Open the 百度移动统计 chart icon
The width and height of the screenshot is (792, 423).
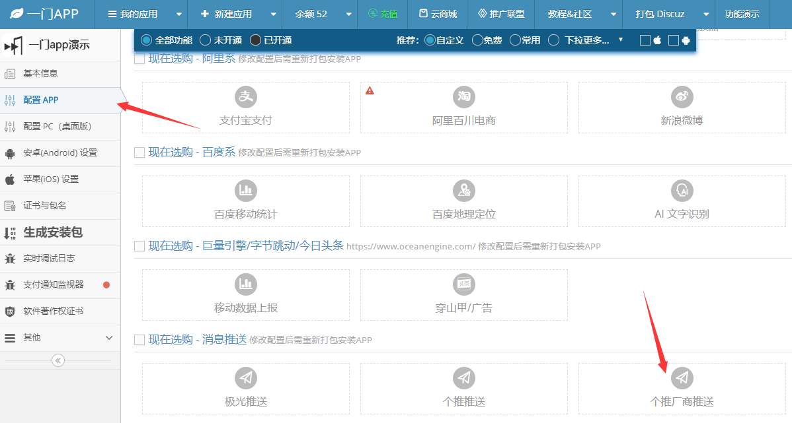point(246,190)
